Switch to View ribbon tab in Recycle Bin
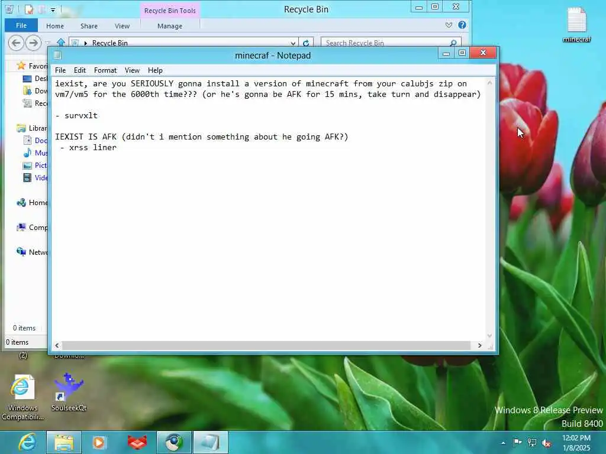This screenshot has height=454, width=606. click(x=122, y=26)
